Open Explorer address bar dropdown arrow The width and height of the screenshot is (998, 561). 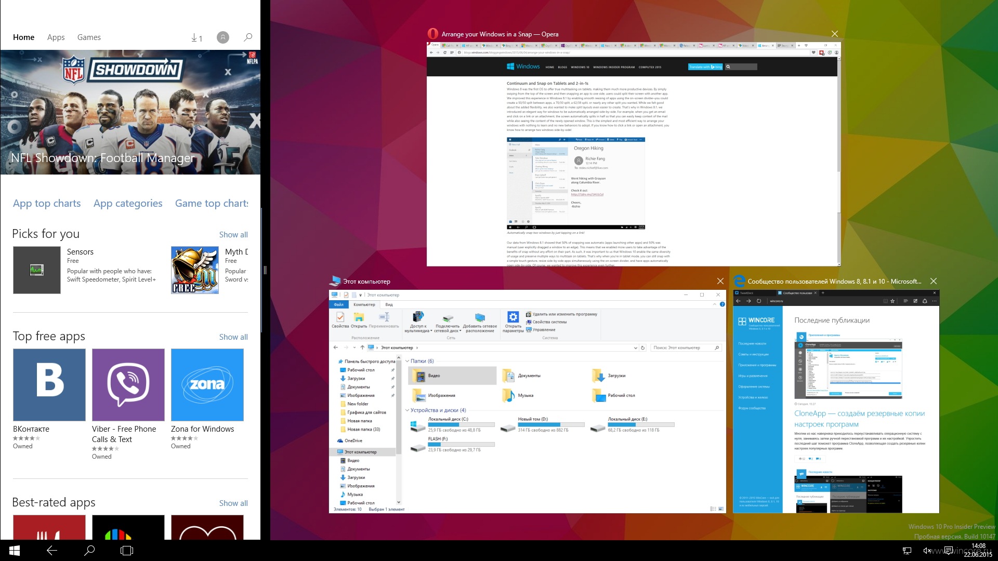click(635, 348)
